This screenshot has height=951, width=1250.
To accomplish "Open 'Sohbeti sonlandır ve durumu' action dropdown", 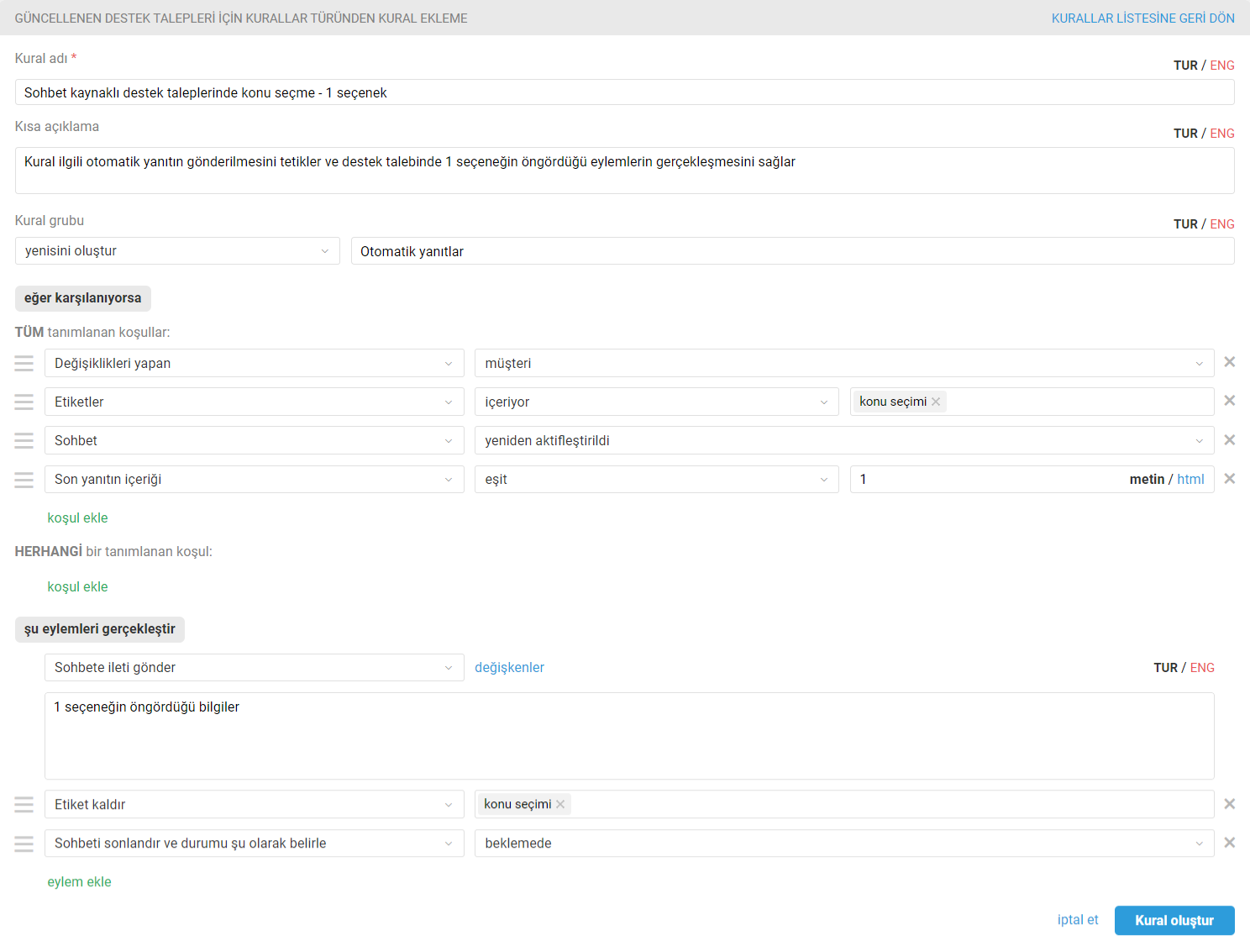I will (x=255, y=843).
